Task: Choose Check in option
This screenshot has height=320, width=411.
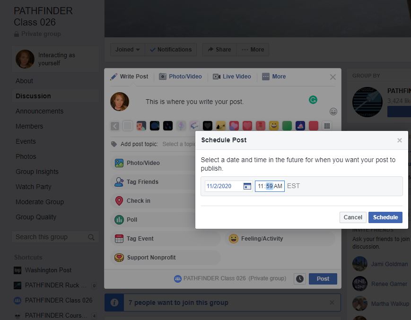Action: [153, 201]
